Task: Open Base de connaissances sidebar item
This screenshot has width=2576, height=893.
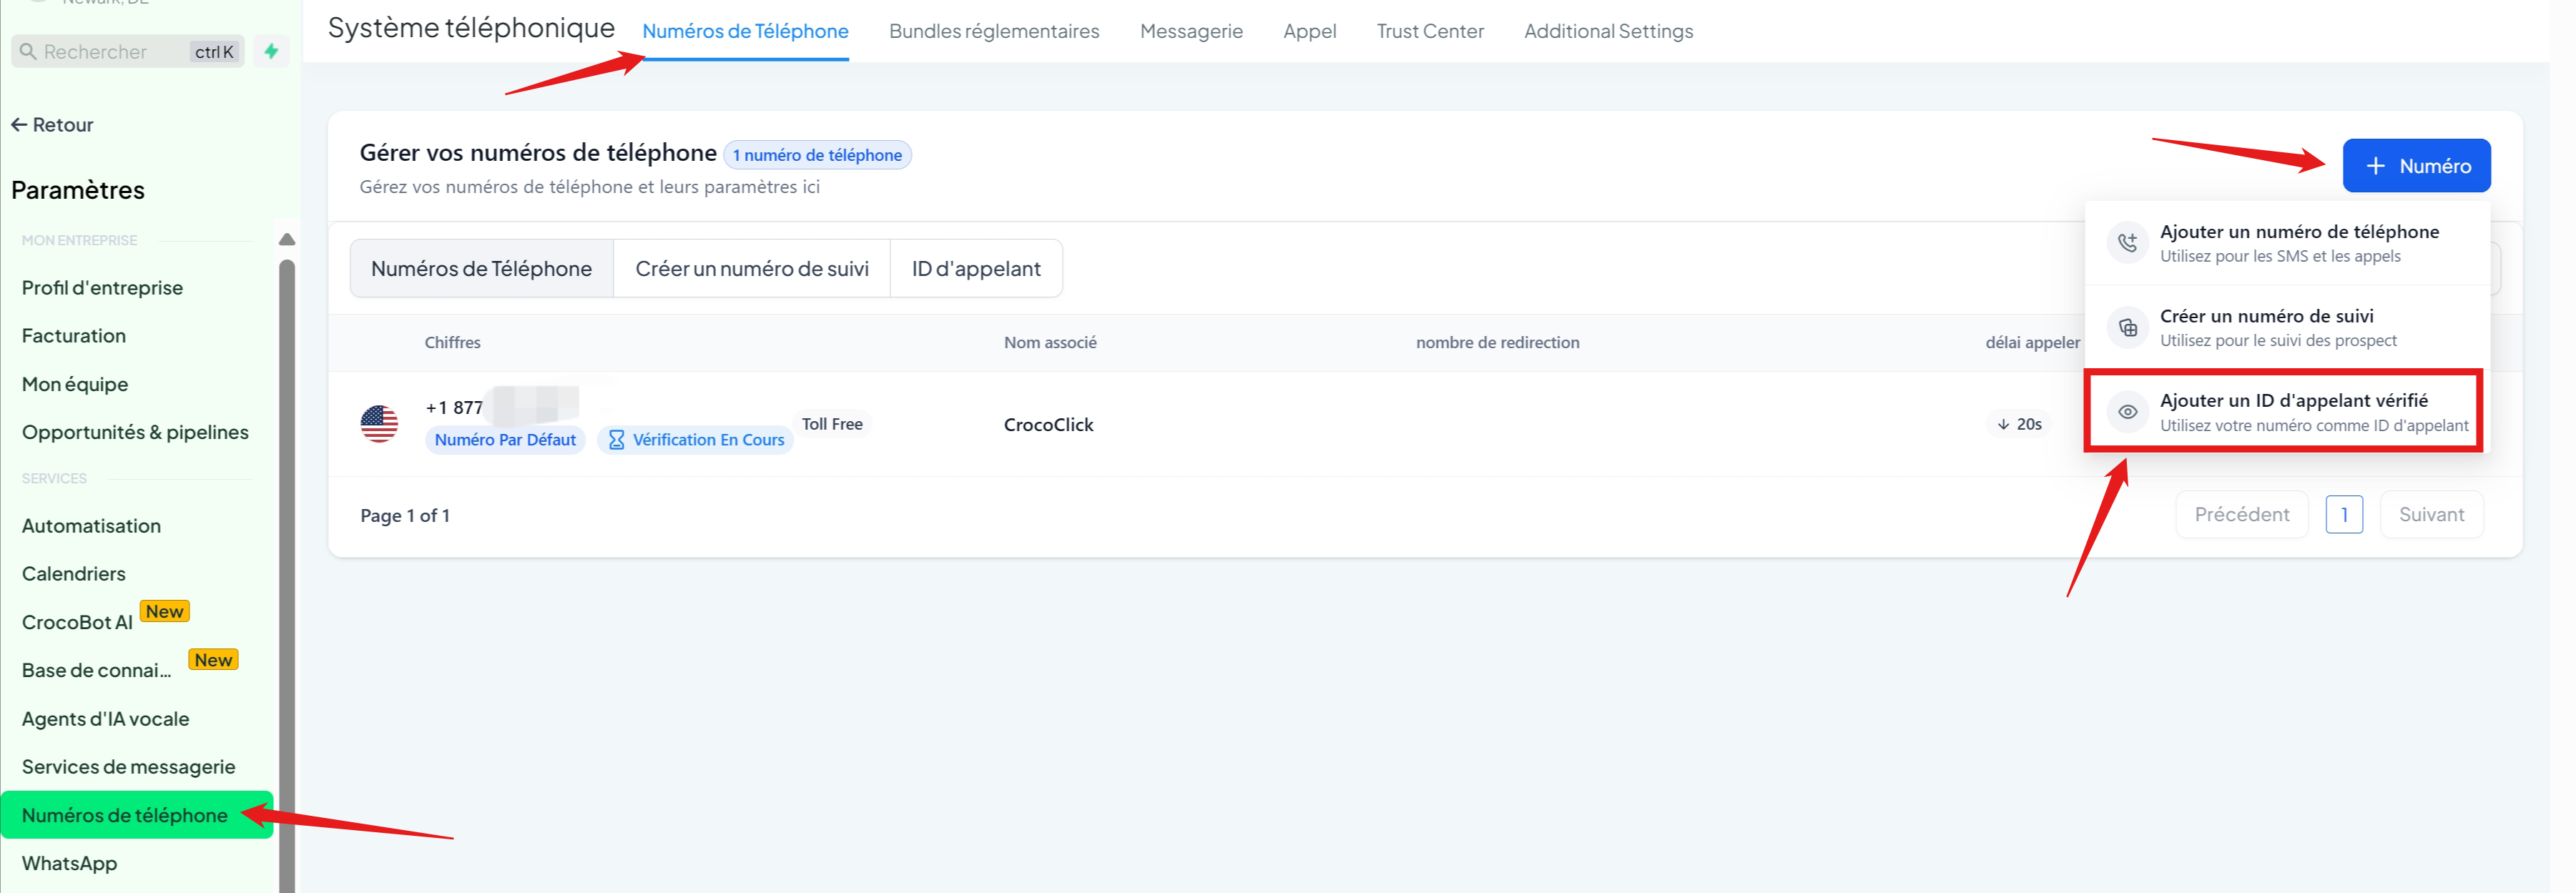Action: [97, 671]
